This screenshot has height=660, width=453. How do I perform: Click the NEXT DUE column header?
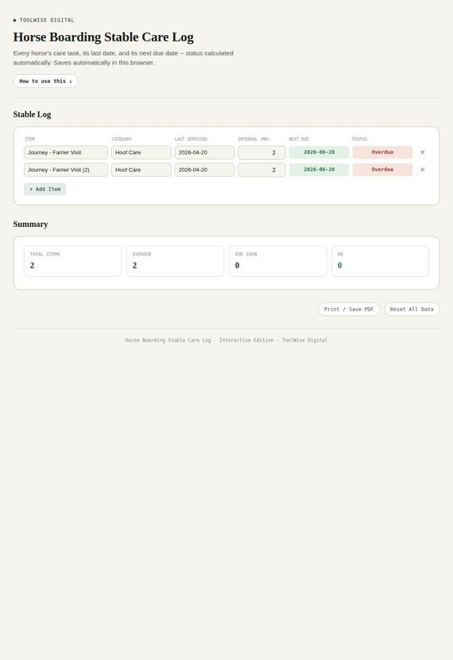[x=299, y=139]
